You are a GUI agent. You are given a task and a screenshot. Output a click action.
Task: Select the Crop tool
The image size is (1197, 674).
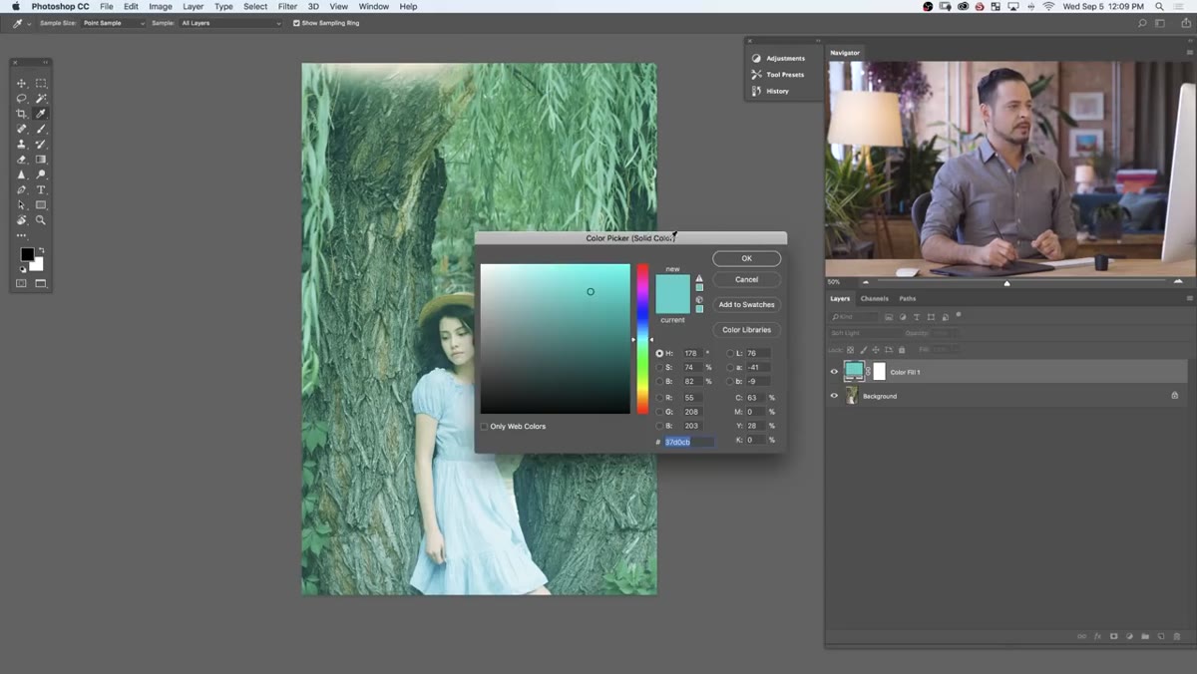tap(21, 114)
